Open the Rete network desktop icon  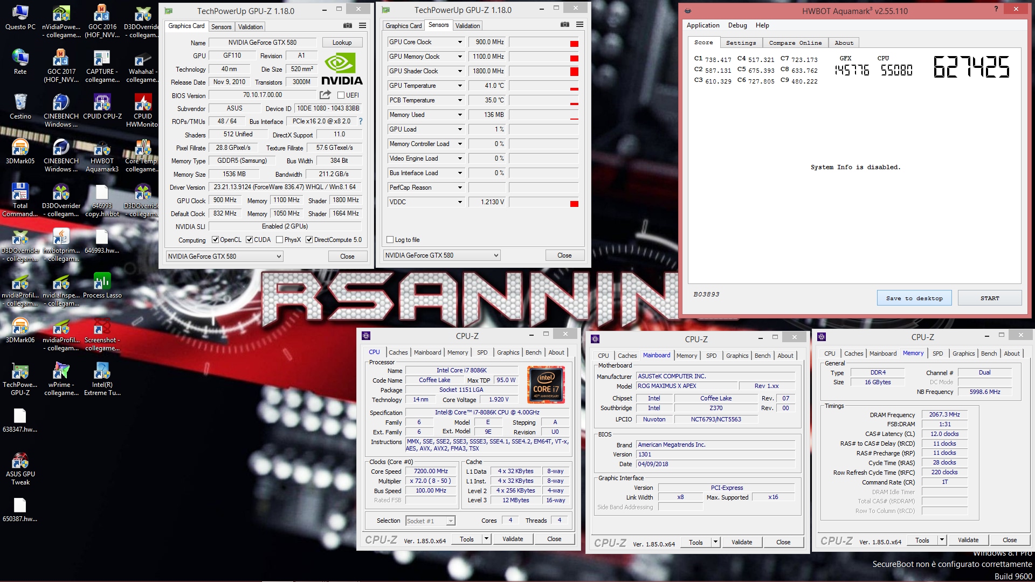(20, 61)
